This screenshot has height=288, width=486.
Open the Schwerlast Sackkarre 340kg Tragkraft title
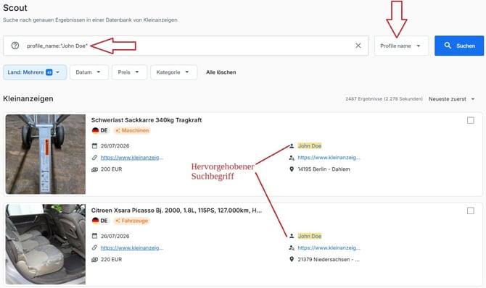(x=147, y=120)
